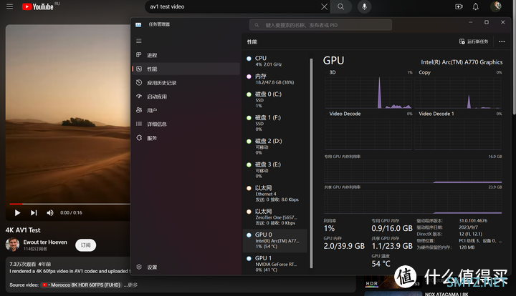Open Task Manager 设置

click(186, 267)
